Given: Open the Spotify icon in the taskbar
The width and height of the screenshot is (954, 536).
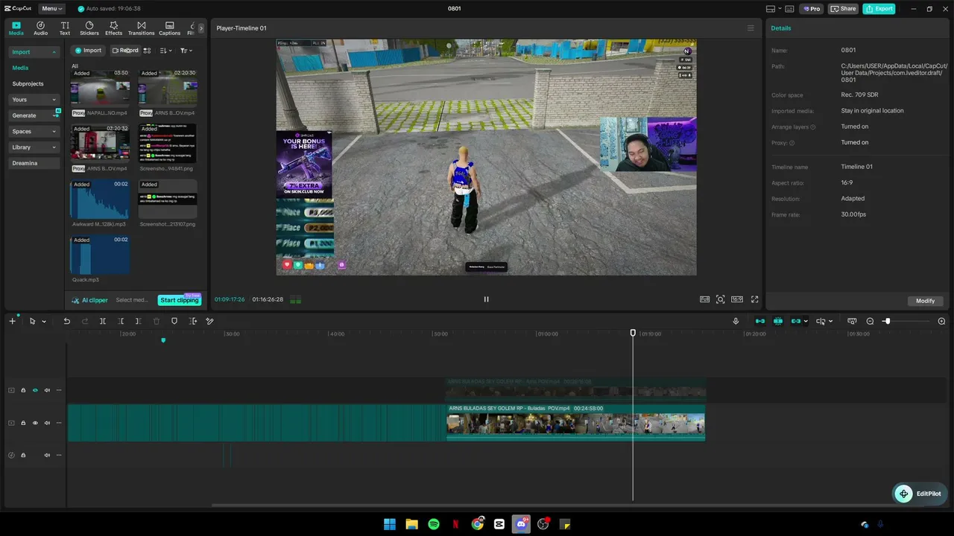Looking at the screenshot, I should [434, 524].
